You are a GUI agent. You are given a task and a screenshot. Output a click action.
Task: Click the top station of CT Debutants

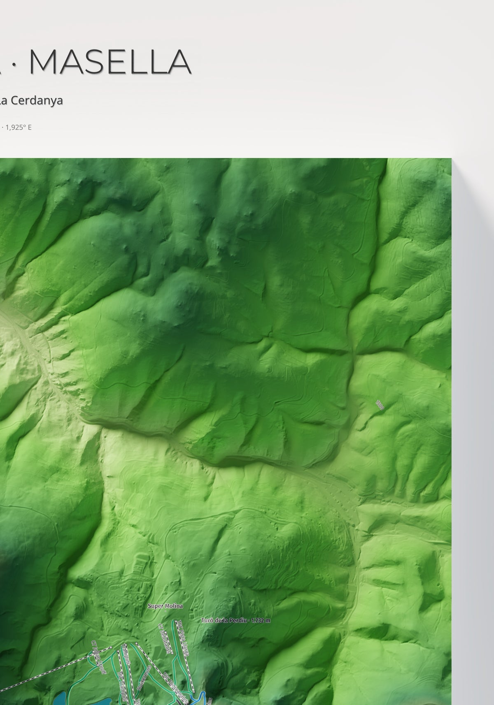(165, 632)
